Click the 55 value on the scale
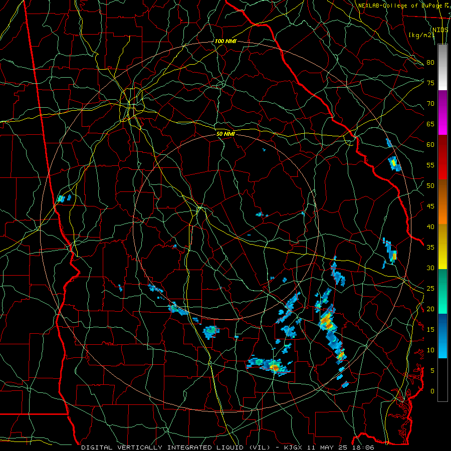Image resolution: width=451 pixels, height=451 pixels. (430, 165)
